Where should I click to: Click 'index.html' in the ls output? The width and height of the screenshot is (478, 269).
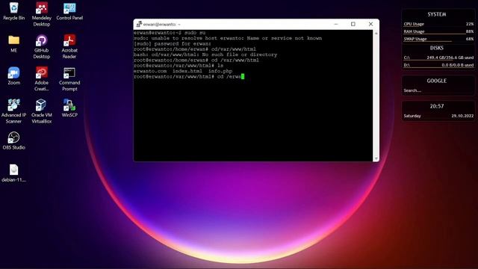[187, 71]
